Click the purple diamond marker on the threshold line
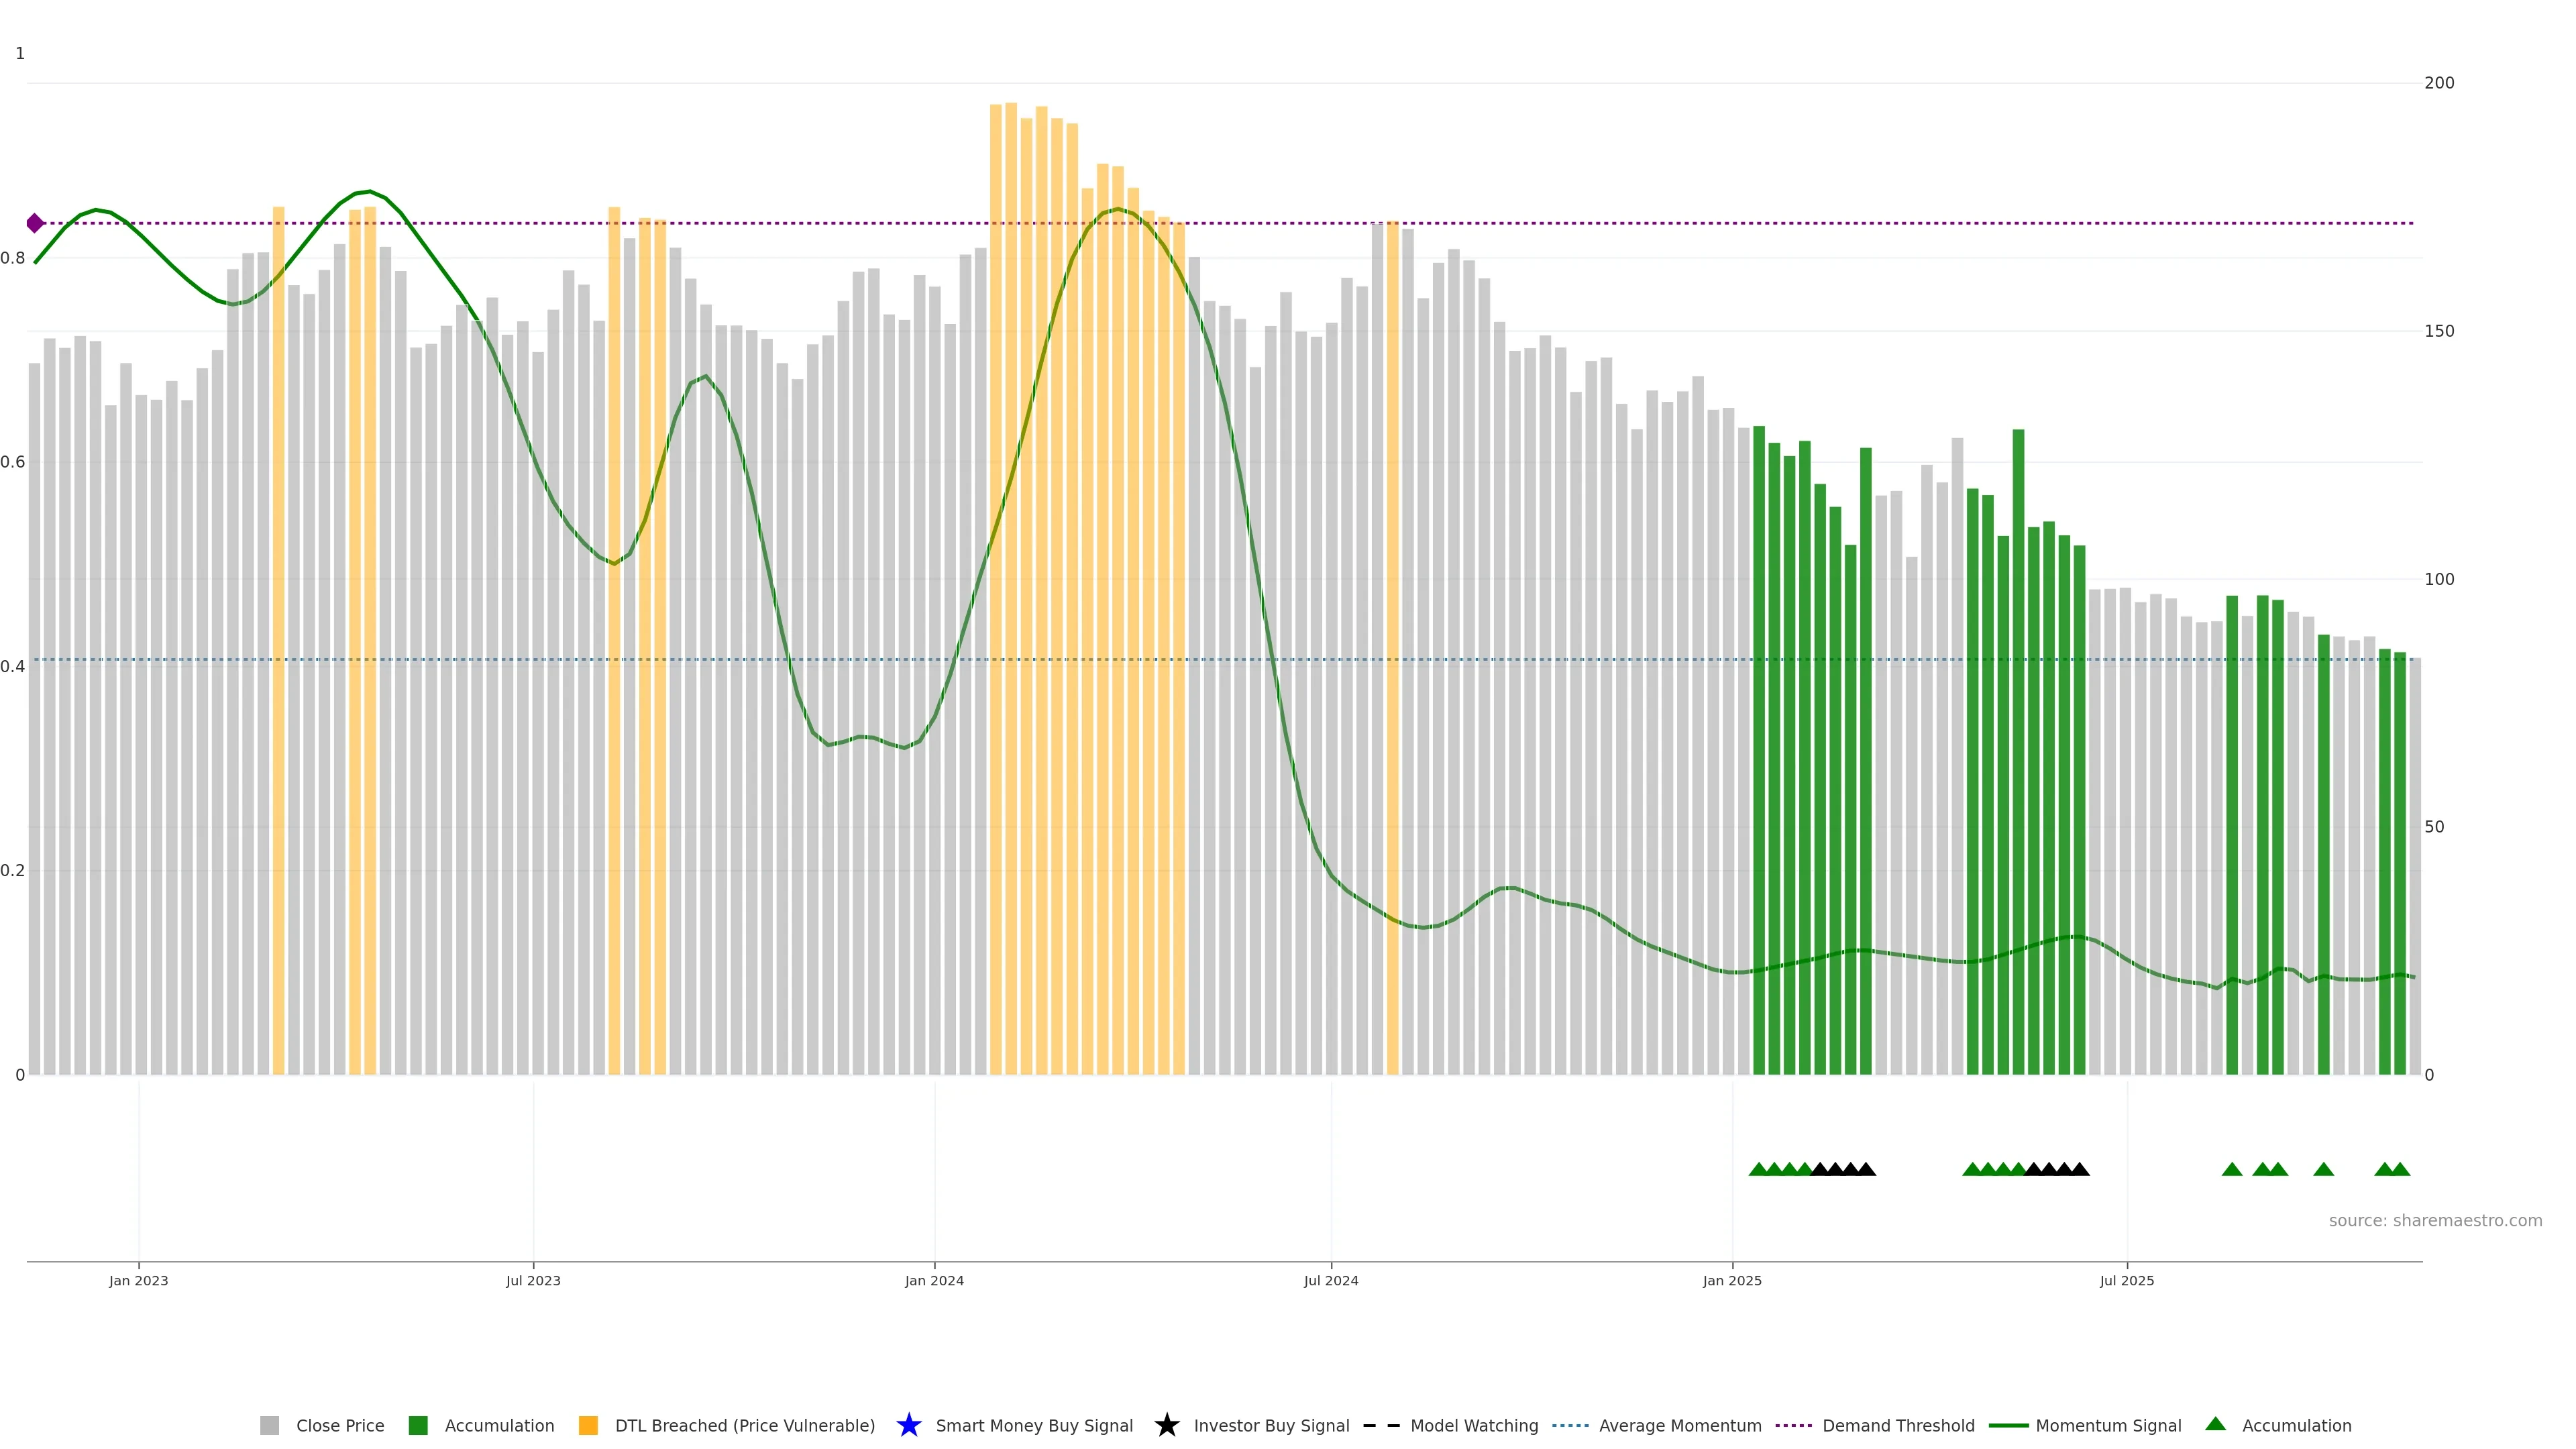 coord(35,223)
